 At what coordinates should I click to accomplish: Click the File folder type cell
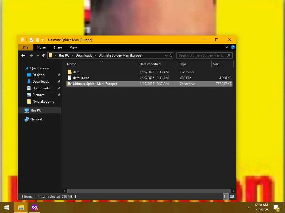[187, 72]
